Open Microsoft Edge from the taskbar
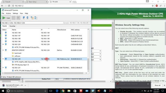Screen dimensions: 166x93 point(57,91)
